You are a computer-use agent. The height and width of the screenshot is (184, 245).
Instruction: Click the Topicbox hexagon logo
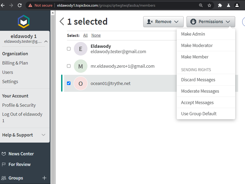point(24,22)
